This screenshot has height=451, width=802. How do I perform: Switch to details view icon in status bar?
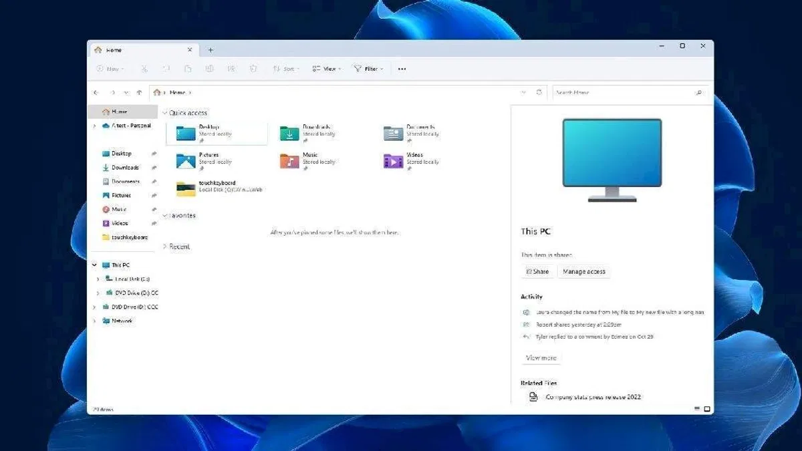click(696, 408)
